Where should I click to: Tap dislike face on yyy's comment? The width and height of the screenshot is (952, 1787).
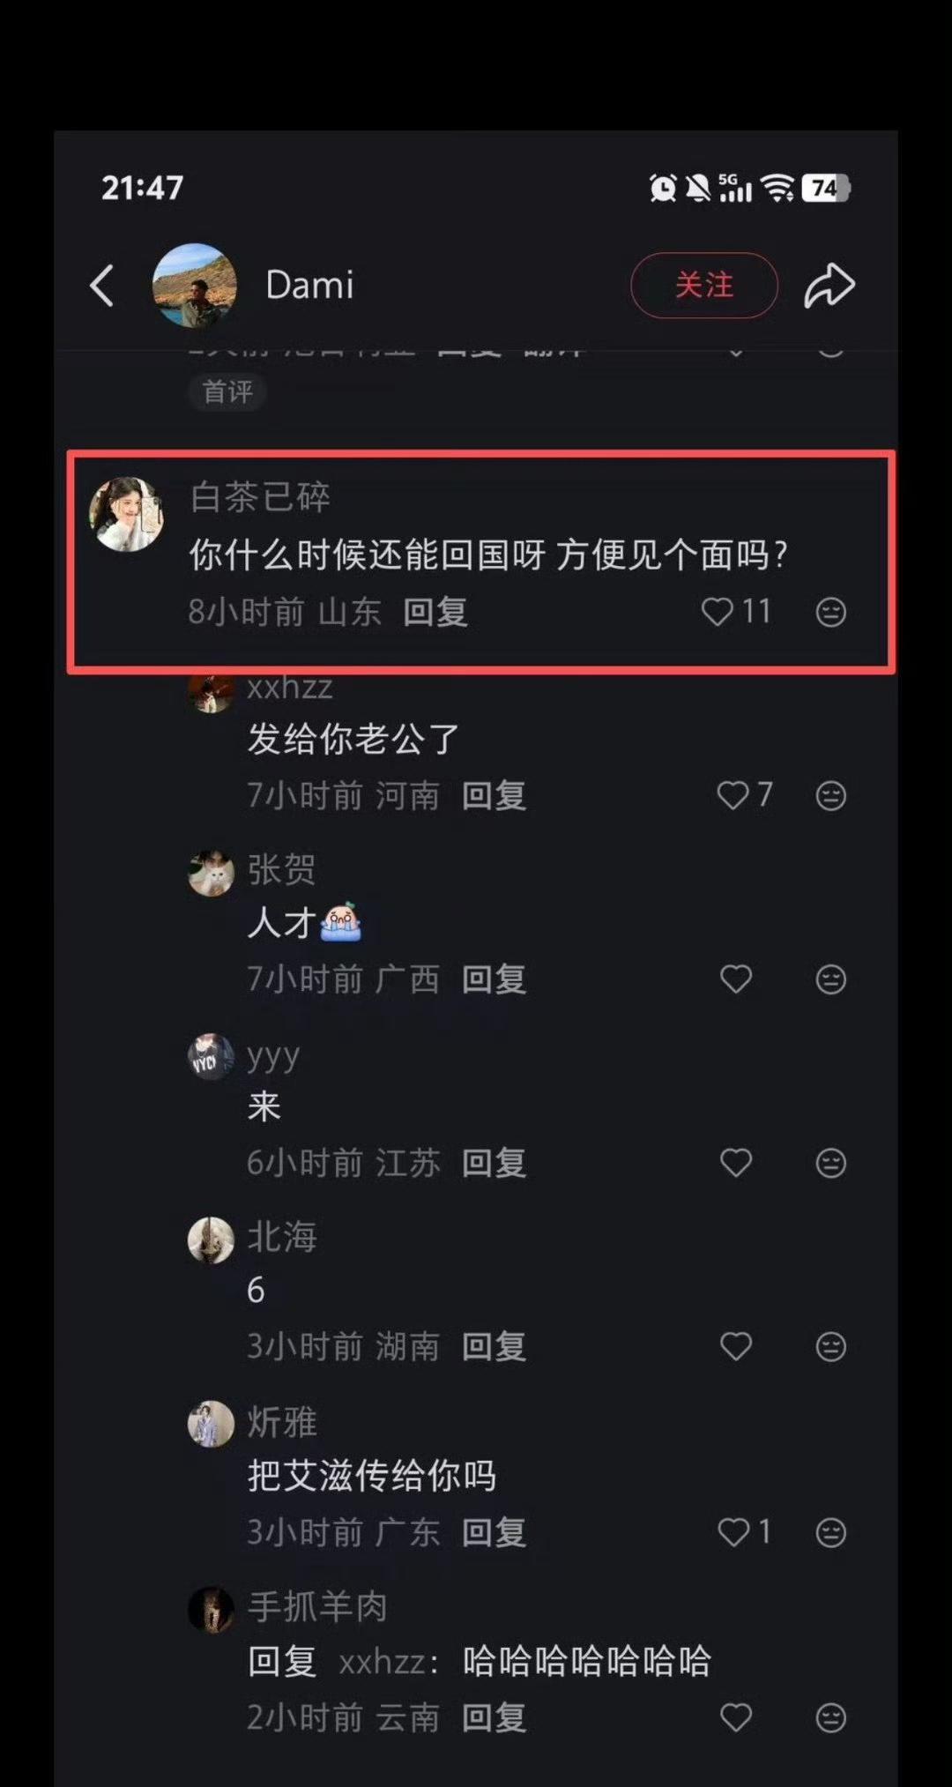pos(830,1163)
